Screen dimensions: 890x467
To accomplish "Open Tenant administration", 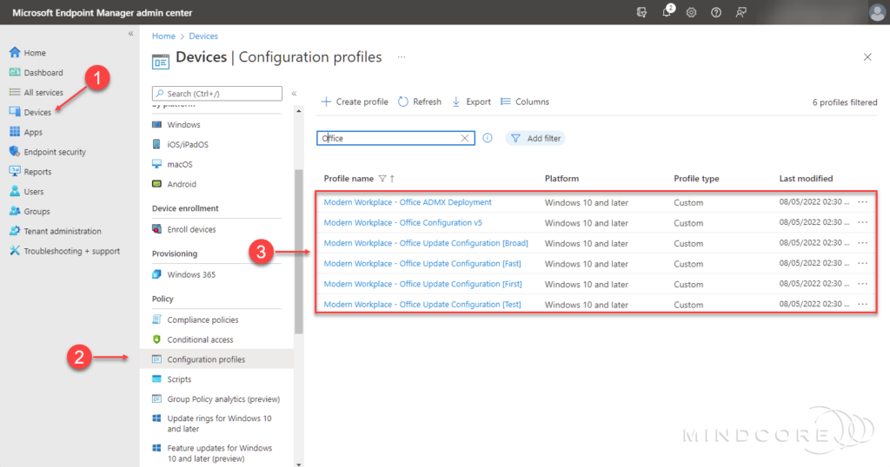I will click(55, 231).
